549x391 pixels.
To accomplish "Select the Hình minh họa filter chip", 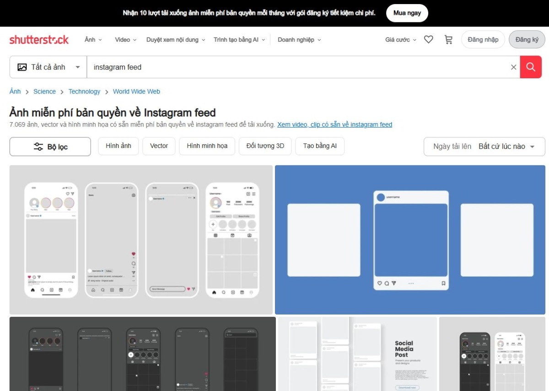I will (x=207, y=146).
